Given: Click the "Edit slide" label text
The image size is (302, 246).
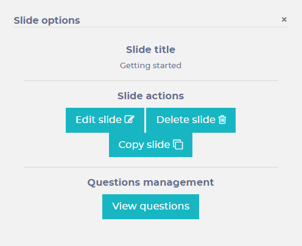Looking at the screenshot, I should click(x=99, y=119).
